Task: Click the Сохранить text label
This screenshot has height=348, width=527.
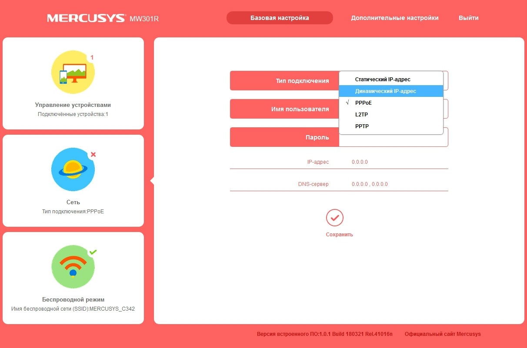Action: click(339, 235)
